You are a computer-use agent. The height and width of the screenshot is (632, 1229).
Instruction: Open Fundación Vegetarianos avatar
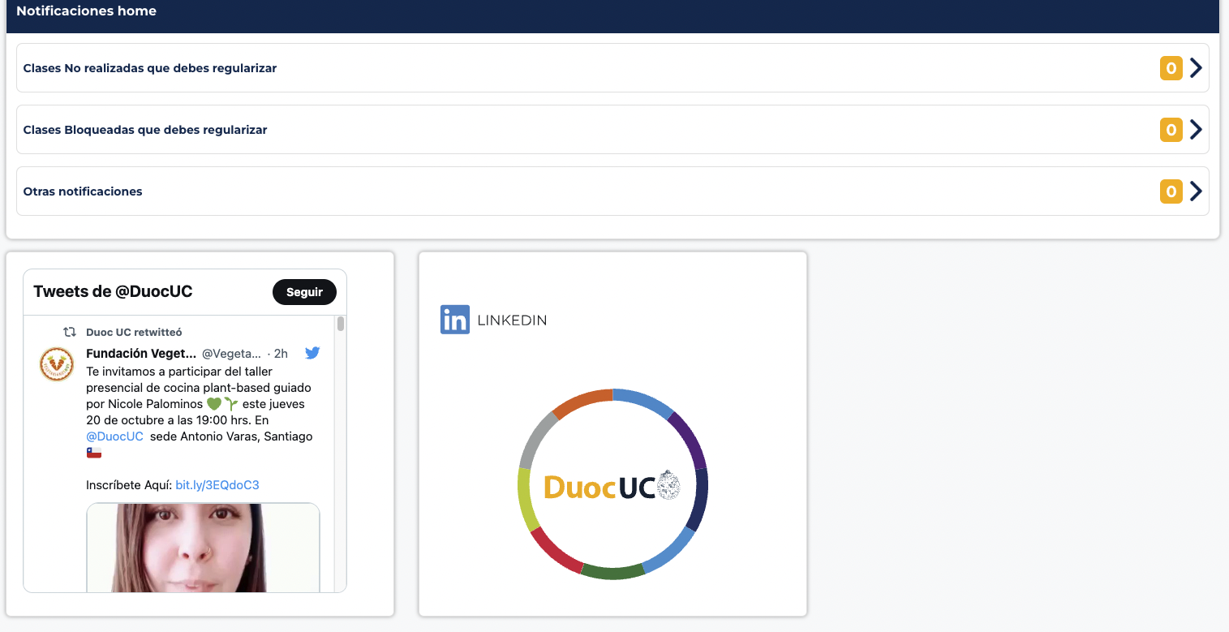pyautogui.click(x=57, y=363)
